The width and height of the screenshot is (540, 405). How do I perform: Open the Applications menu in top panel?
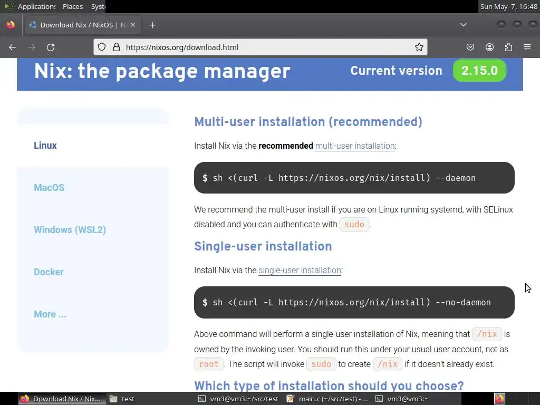36,6
